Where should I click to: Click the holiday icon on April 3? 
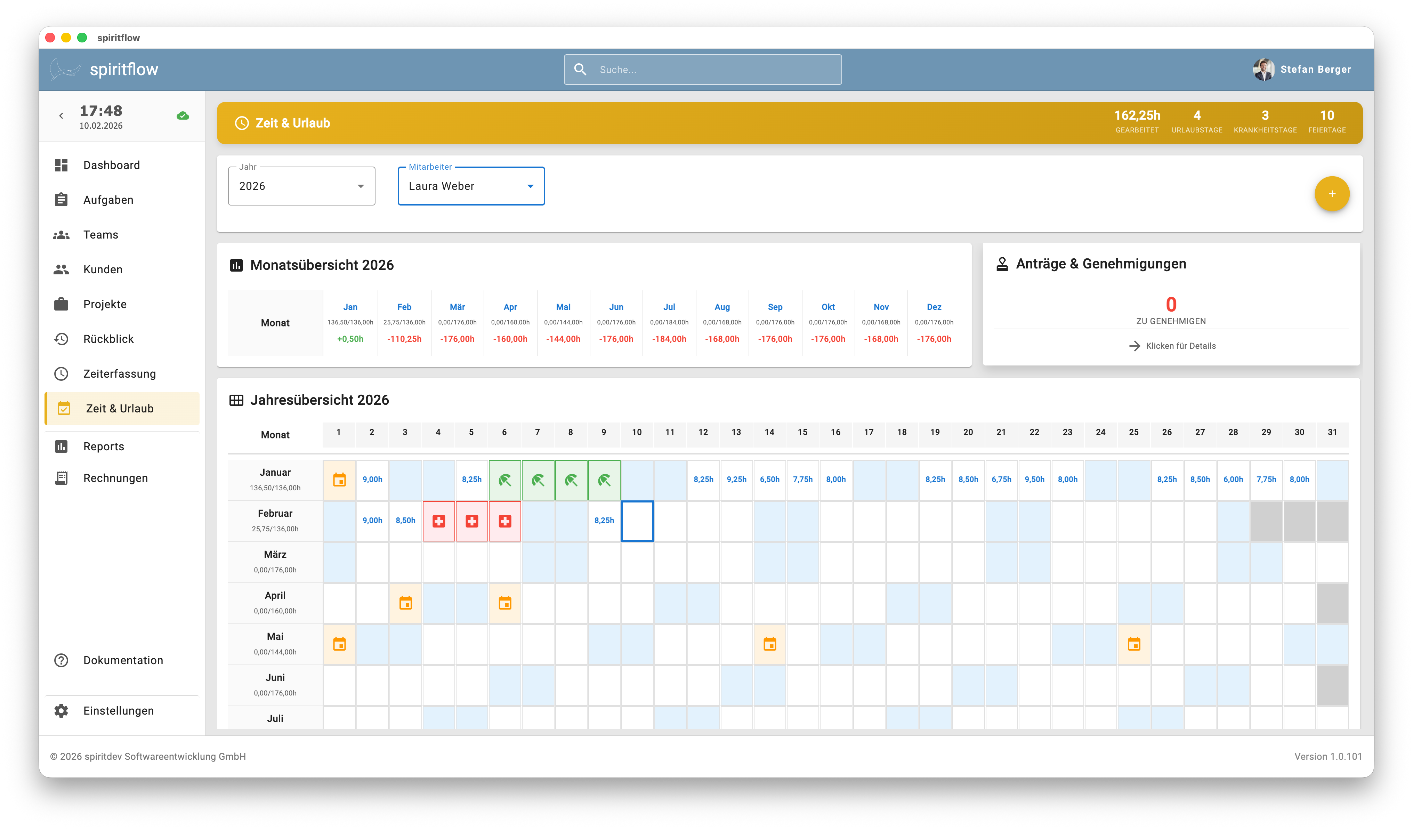pyautogui.click(x=405, y=603)
